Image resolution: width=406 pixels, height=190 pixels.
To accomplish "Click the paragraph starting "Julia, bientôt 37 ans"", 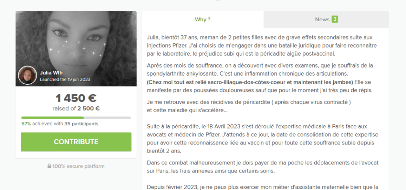I will (x=262, y=45).
